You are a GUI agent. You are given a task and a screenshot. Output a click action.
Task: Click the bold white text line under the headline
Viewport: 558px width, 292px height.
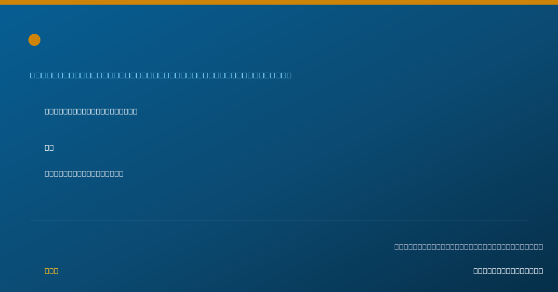[91, 111]
